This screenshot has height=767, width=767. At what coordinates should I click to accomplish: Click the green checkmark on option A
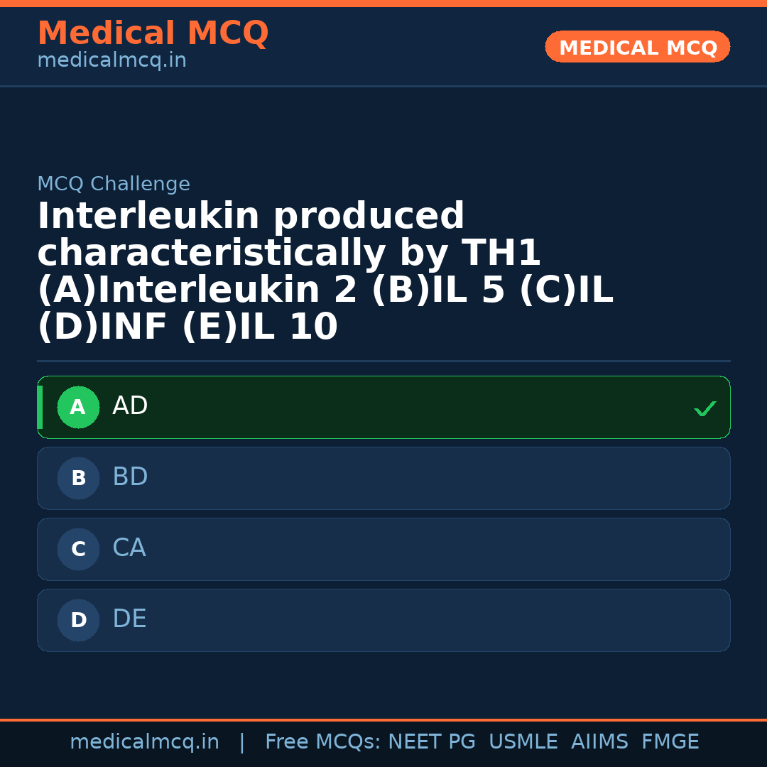(705, 408)
